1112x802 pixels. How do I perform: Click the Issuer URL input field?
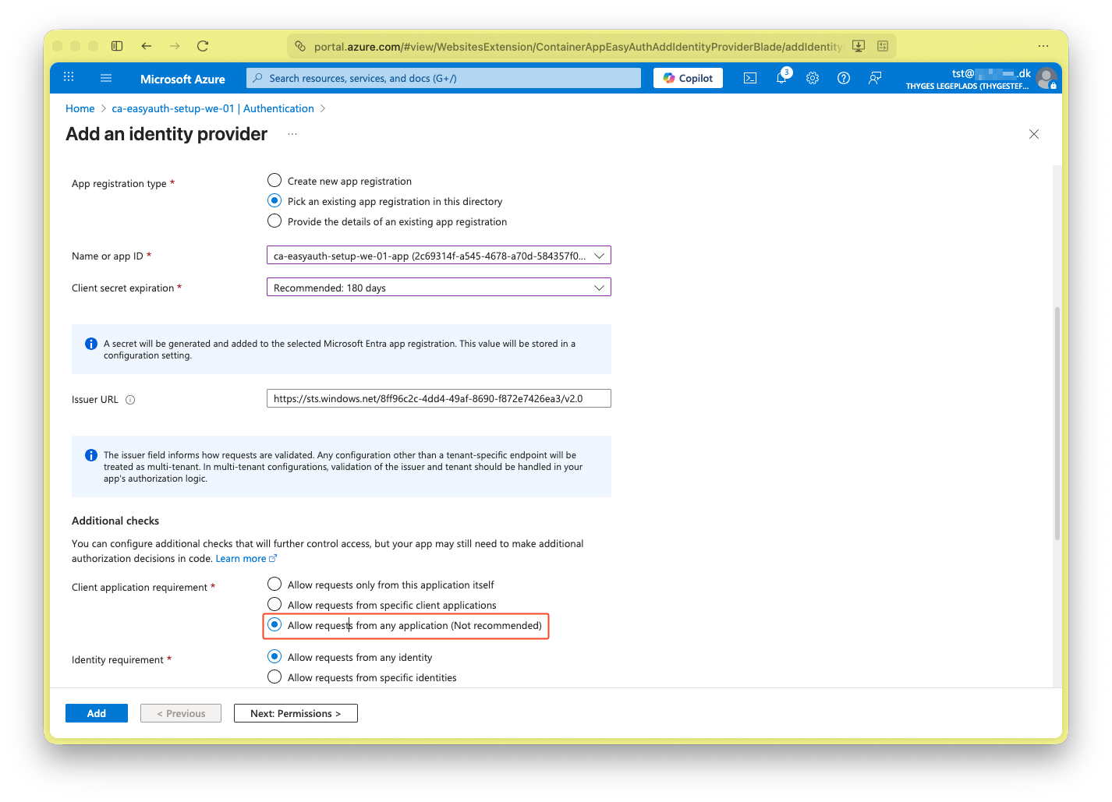pyautogui.click(x=439, y=398)
